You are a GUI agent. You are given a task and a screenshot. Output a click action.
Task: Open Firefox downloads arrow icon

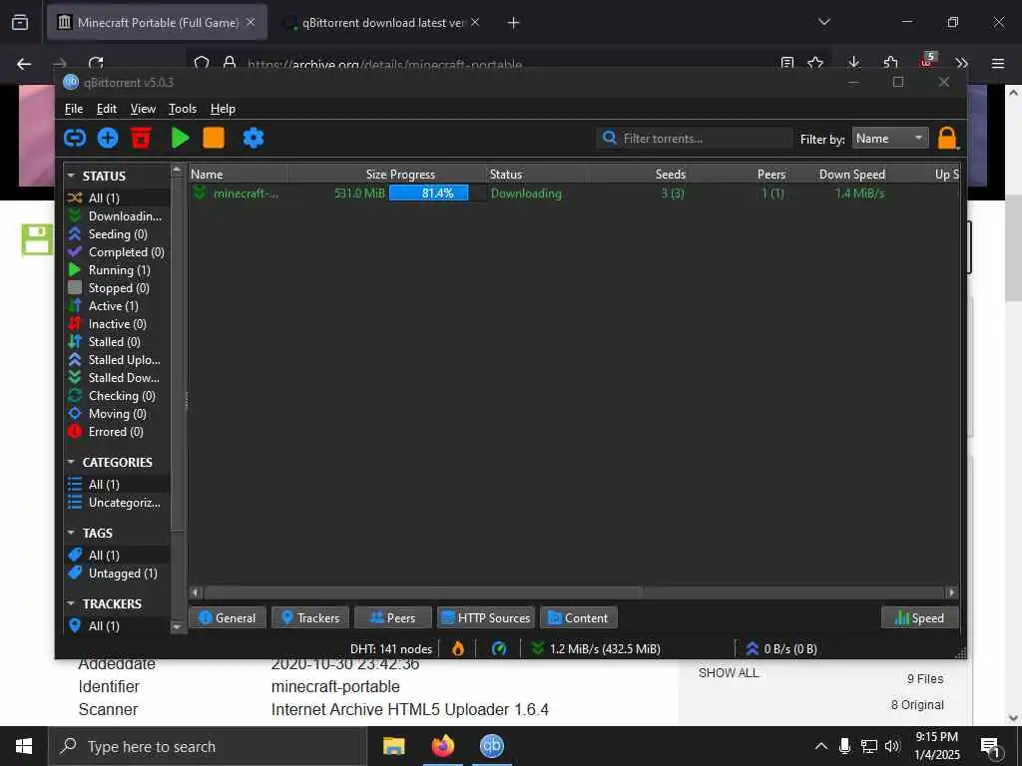[x=854, y=63]
